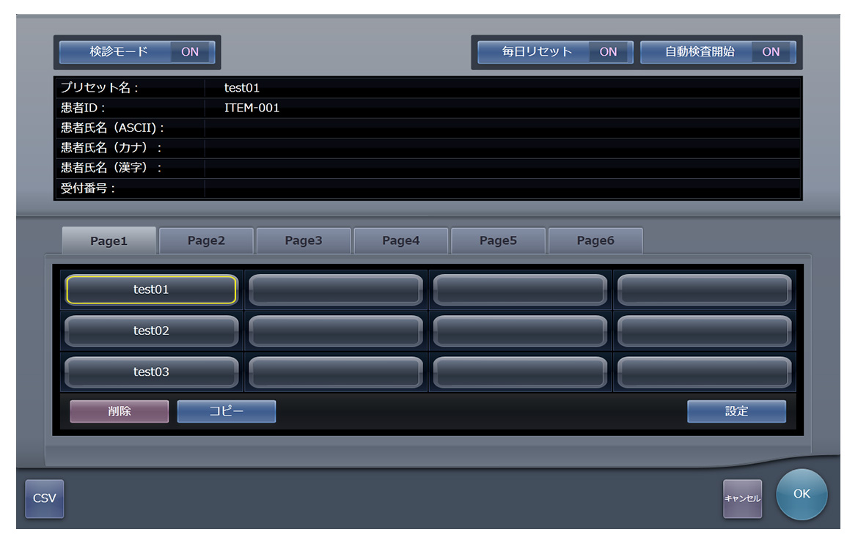858x546 pixels.
Task: Select the test03 preset button
Action: coord(151,372)
